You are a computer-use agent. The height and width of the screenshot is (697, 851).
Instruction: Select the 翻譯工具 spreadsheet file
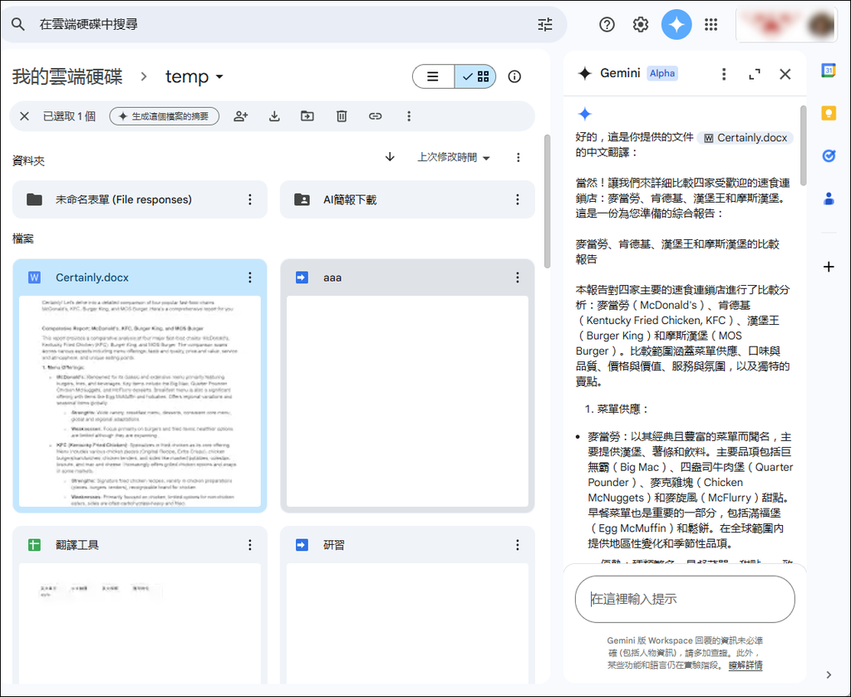tap(77, 545)
